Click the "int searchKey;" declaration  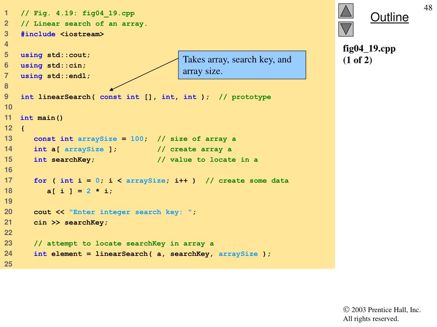tap(64, 160)
